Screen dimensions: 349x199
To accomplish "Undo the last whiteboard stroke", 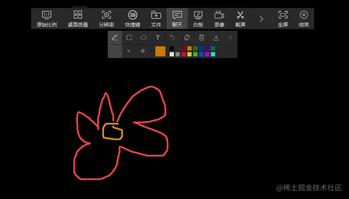I will point(173,37).
